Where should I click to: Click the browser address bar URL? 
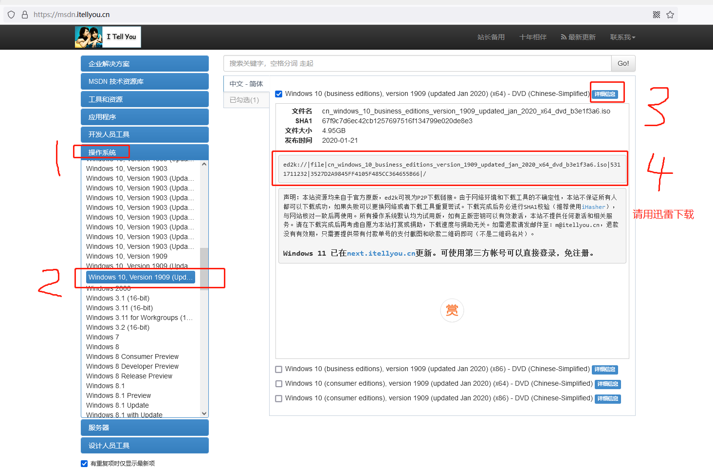pyautogui.click(x=72, y=15)
